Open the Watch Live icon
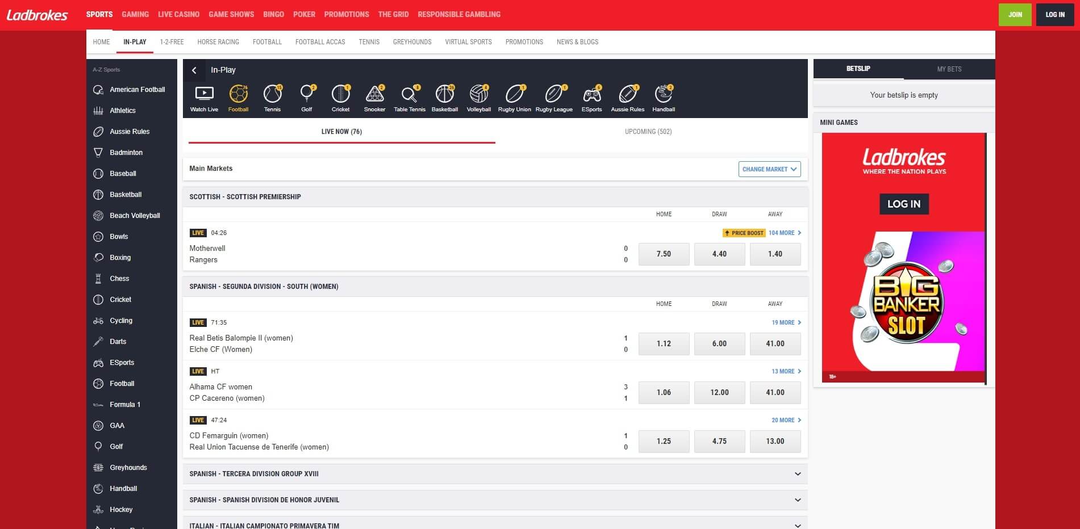This screenshot has height=529, width=1080. click(204, 95)
